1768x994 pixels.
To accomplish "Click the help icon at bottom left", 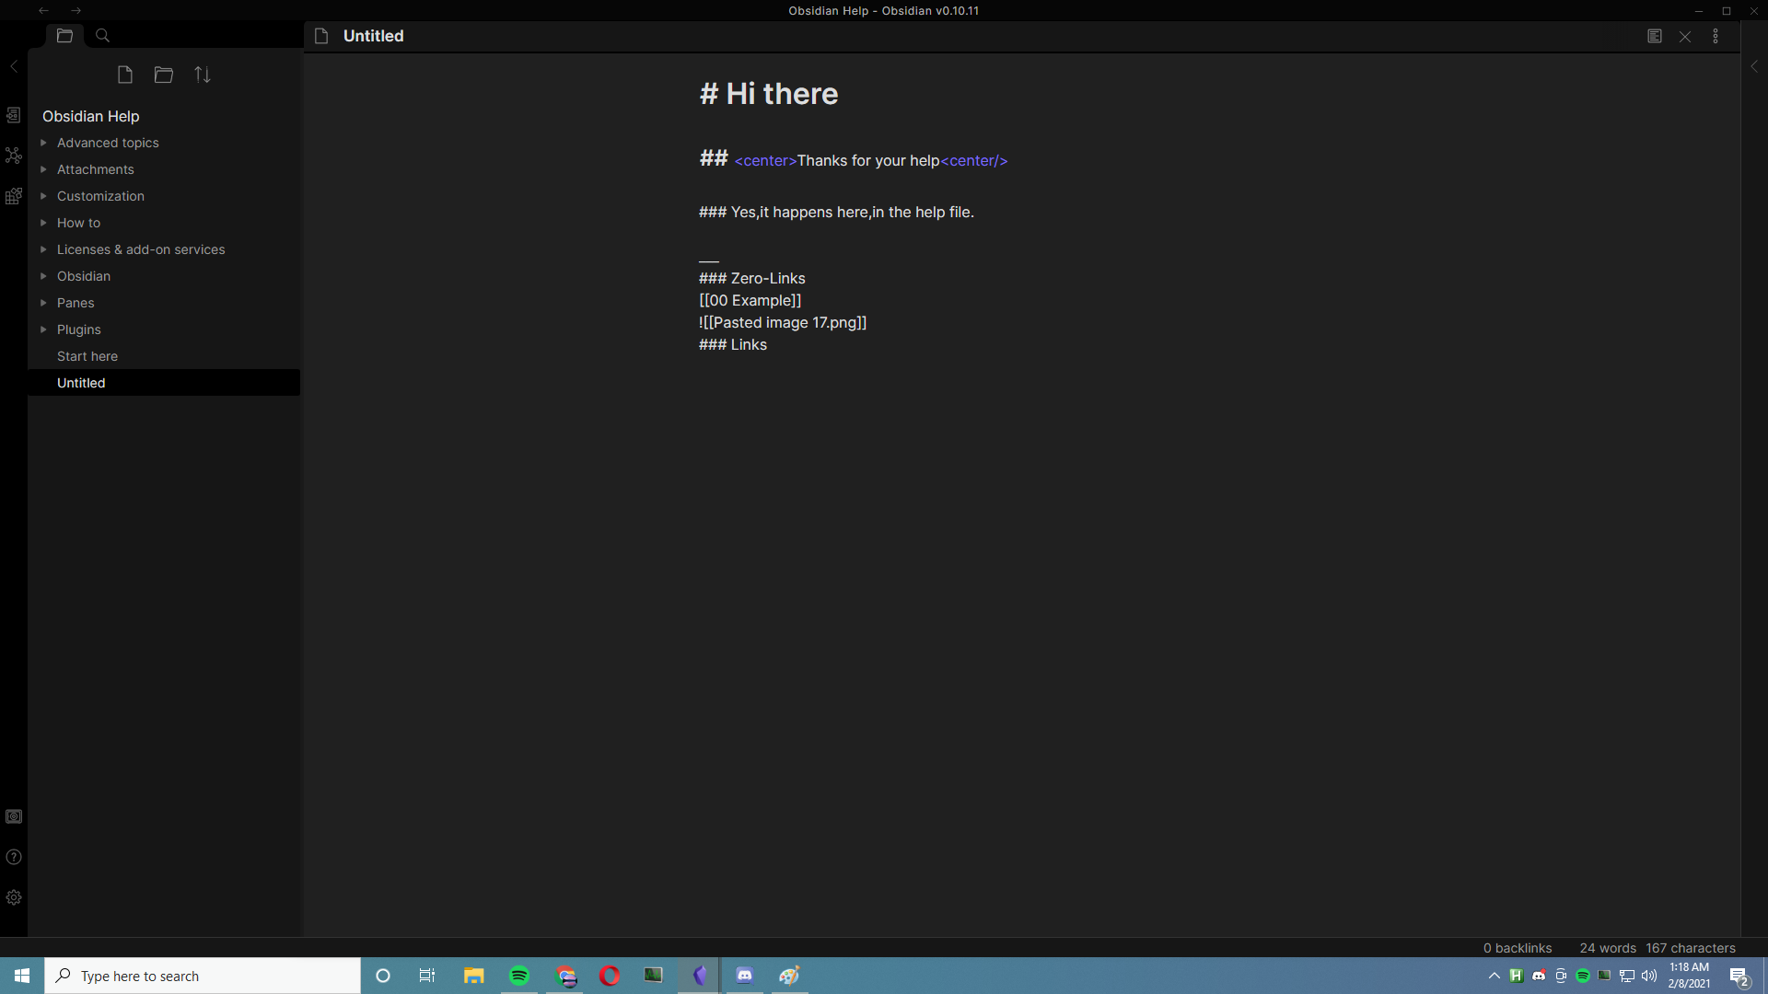I will pos(14,857).
